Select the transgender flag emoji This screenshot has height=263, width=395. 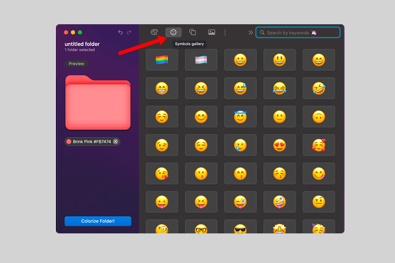tap(201, 60)
